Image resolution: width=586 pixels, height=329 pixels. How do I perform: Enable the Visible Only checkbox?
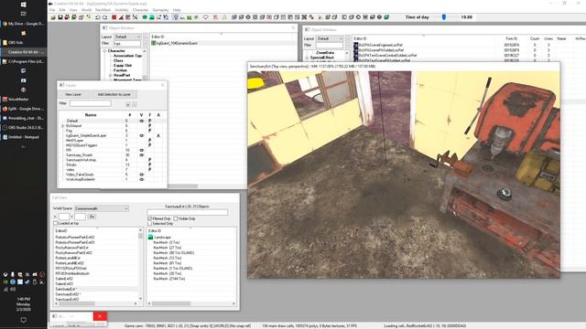click(x=176, y=218)
